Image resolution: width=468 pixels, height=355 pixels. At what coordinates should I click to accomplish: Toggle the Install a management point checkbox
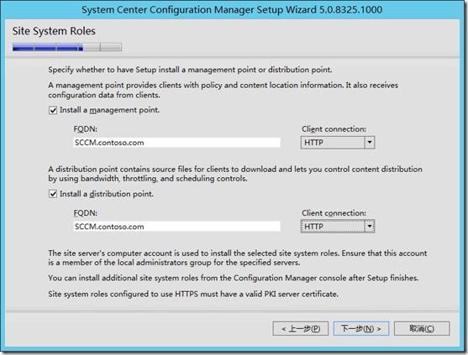coord(53,111)
